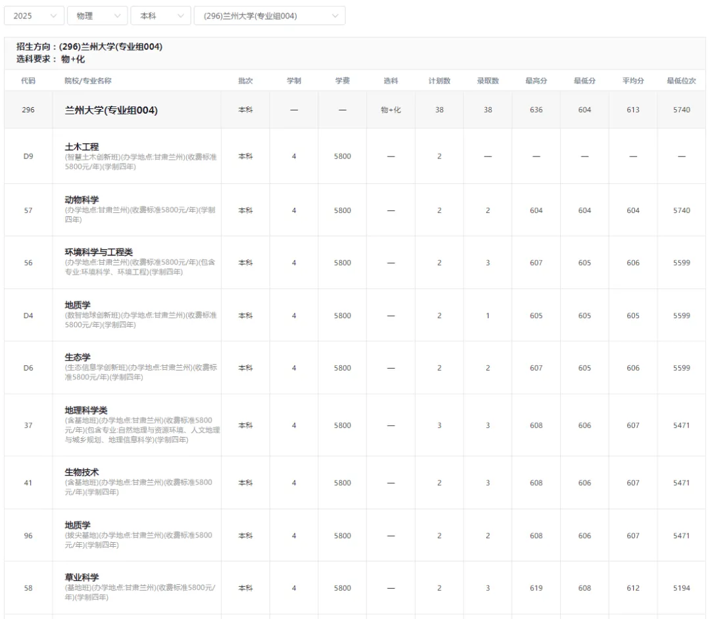710x619 pixels.
Task: Select 地质学 in row D4
Action: click(78, 305)
